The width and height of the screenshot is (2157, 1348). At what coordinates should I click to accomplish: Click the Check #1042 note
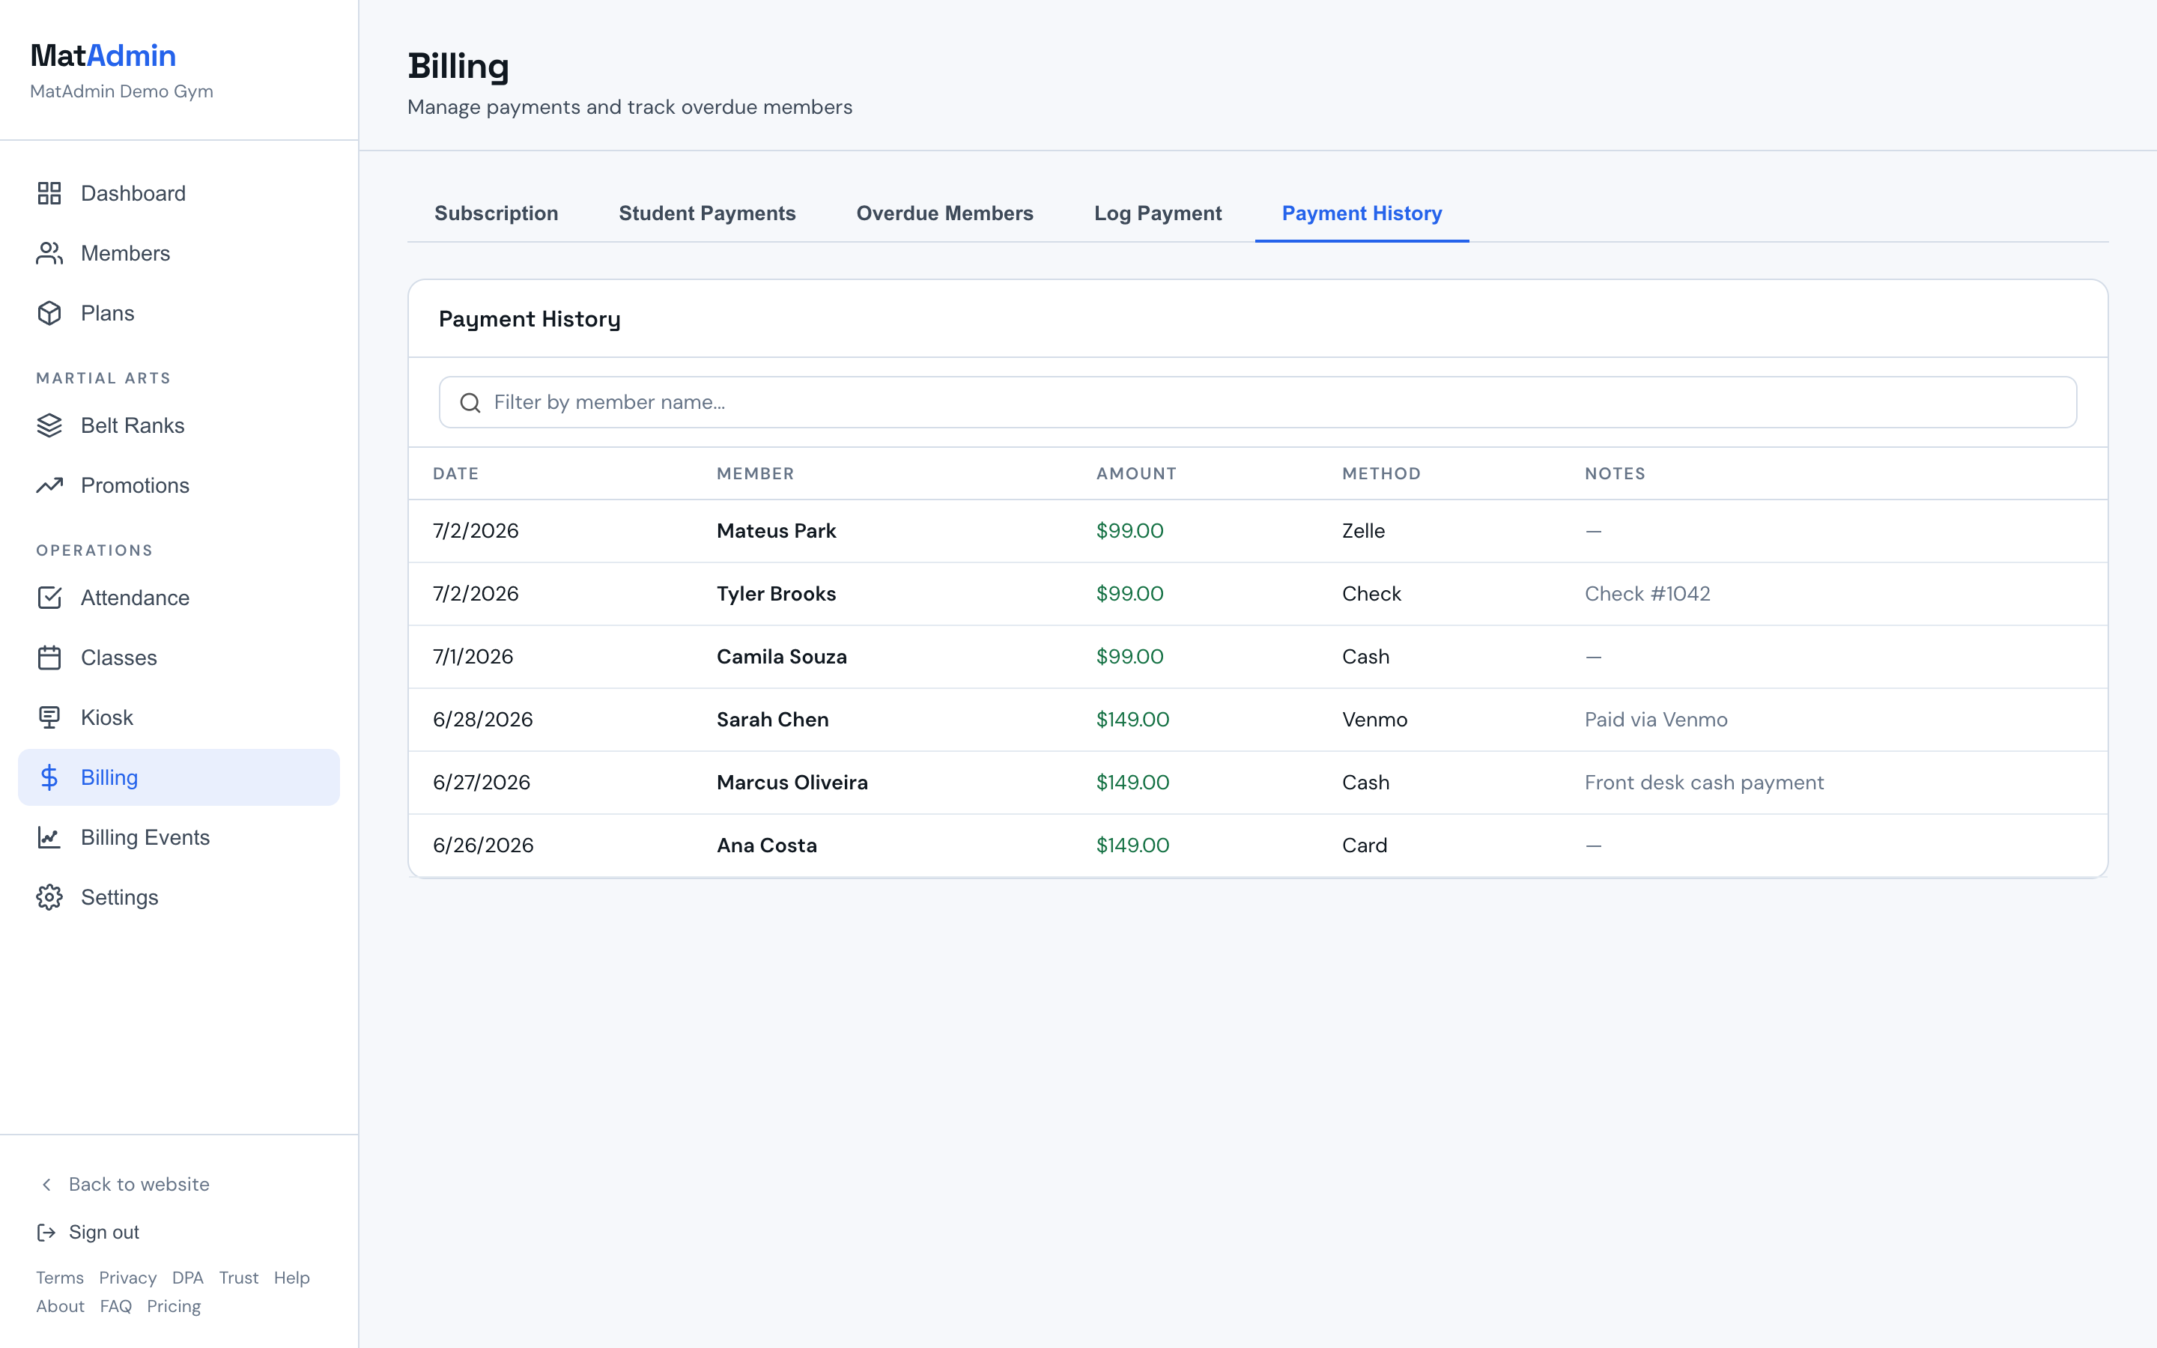pyautogui.click(x=1646, y=594)
